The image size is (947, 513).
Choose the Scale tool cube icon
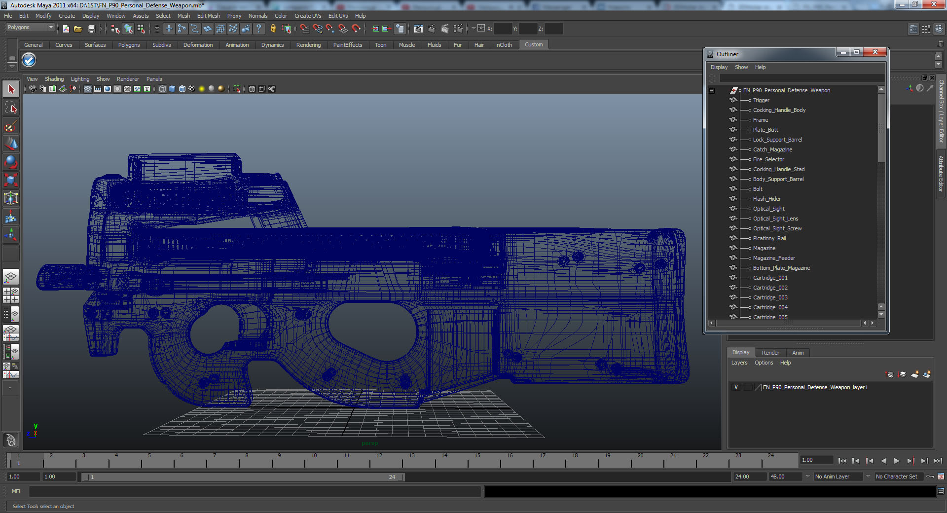coord(11,180)
